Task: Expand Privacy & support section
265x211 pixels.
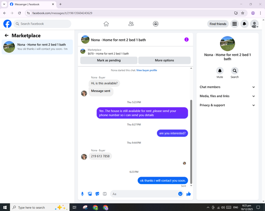Action: [x=227, y=105]
